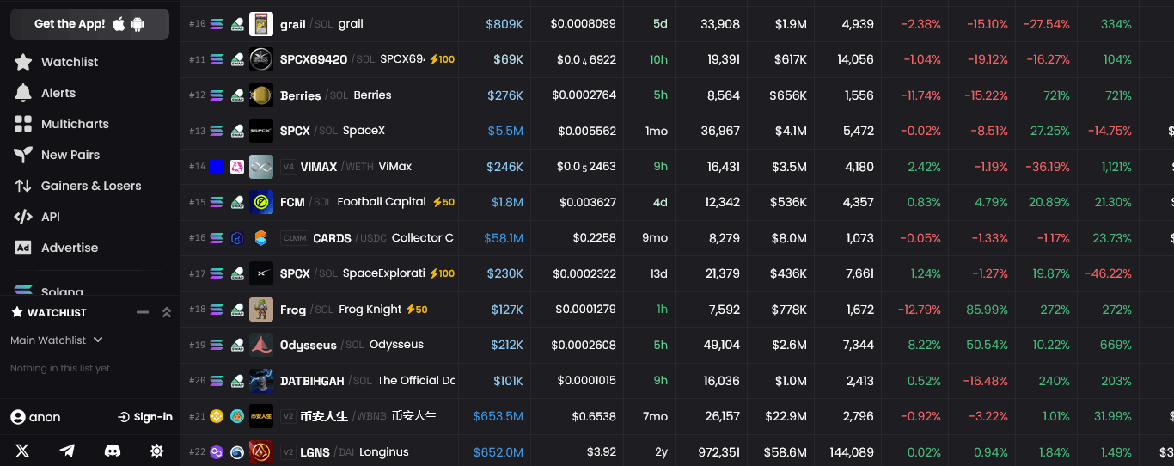Click the Watchlist star icon in sidebar
Image resolution: width=1174 pixels, height=466 pixels.
(x=23, y=62)
